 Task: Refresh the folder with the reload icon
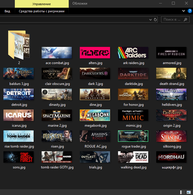pos(155,19)
